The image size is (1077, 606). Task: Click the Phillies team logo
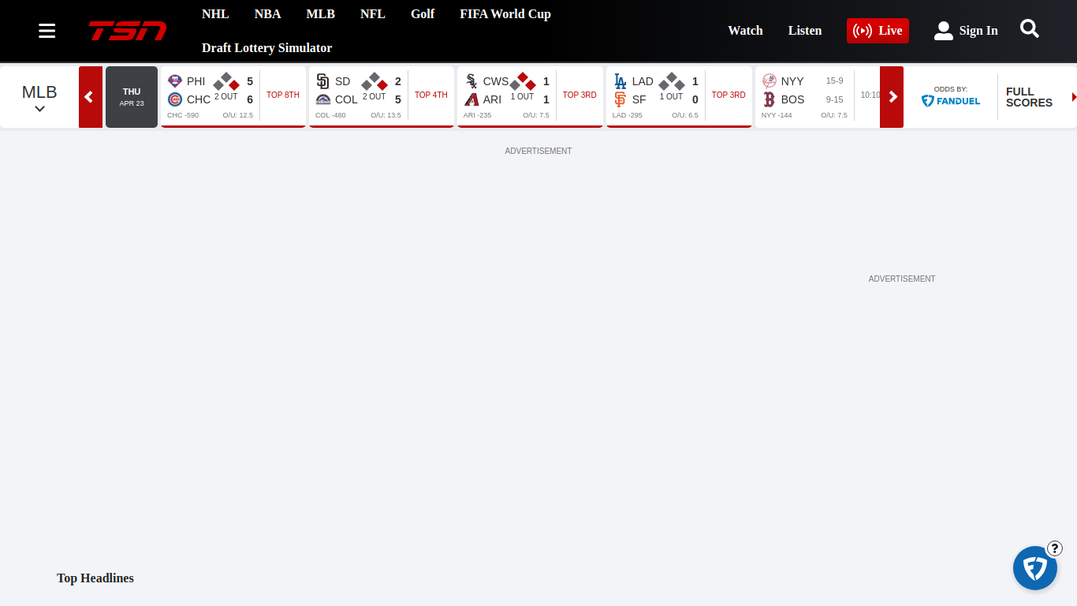tap(175, 81)
